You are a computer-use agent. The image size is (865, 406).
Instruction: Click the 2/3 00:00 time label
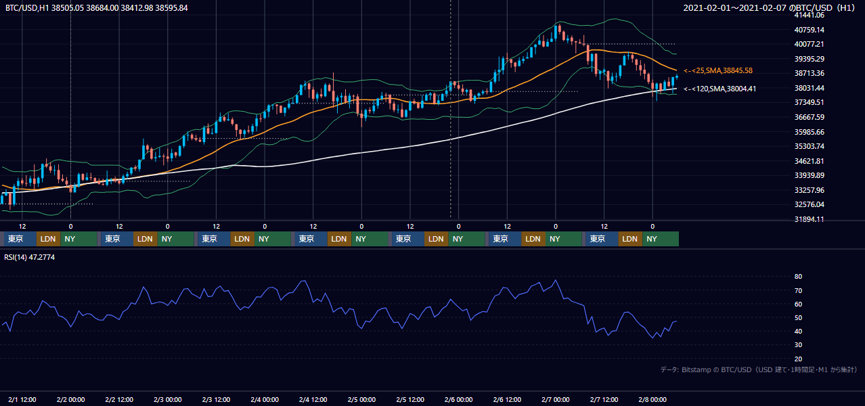coord(168,400)
